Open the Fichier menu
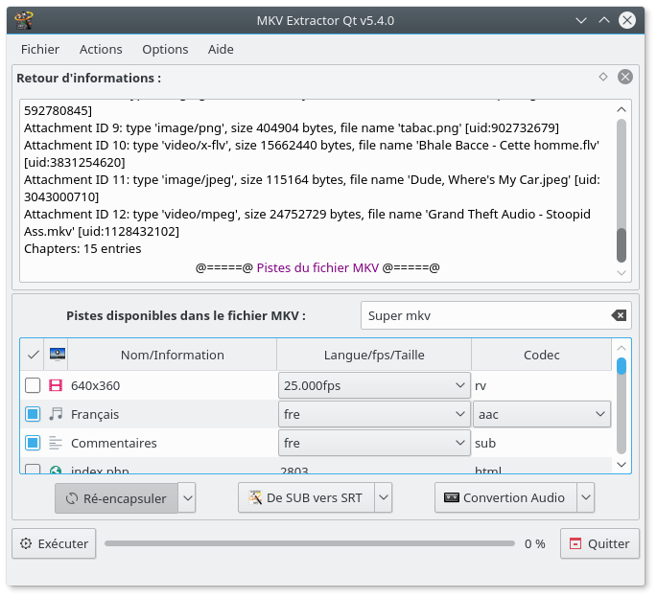657x598 pixels. (40, 50)
